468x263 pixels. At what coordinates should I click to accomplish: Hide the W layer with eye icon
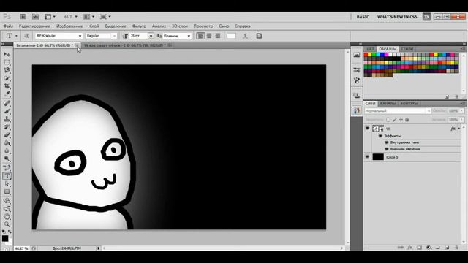(367, 129)
